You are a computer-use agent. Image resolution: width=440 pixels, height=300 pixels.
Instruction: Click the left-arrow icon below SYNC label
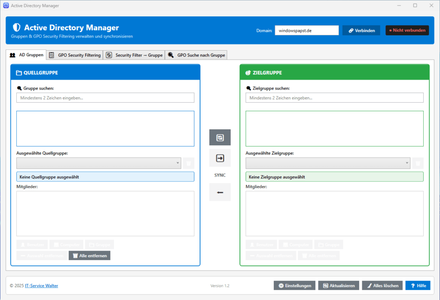(x=220, y=192)
